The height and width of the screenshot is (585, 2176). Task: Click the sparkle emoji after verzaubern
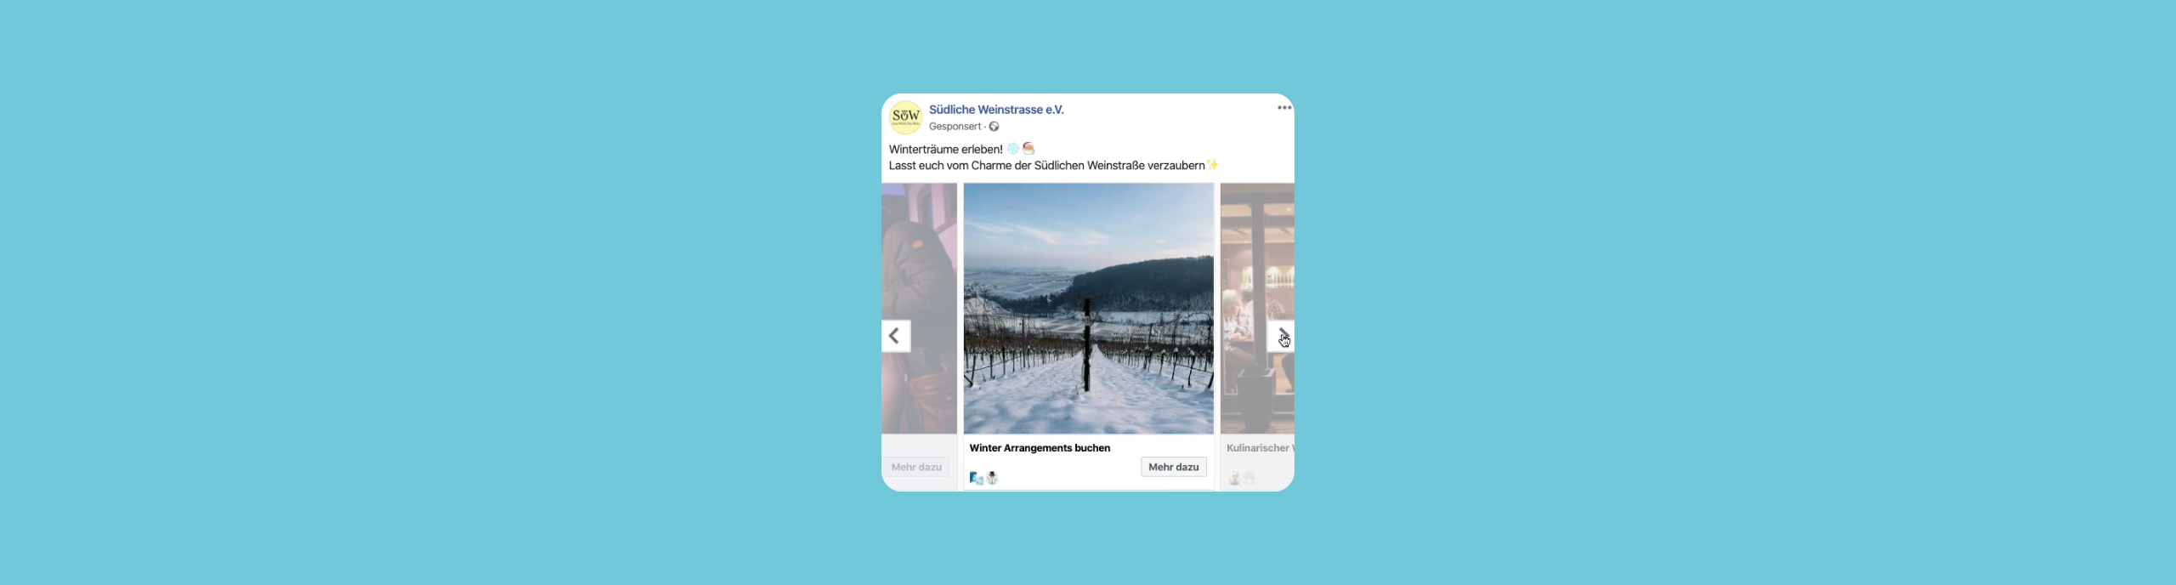[x=1213, y=165]
